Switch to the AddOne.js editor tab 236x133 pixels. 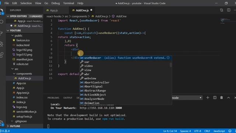[82, 10]
